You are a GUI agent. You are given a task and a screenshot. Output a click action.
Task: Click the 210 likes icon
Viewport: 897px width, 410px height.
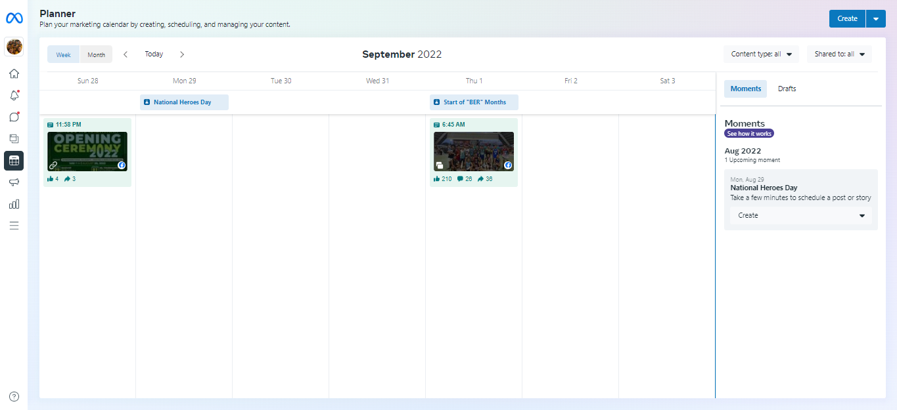click(437, 178)
